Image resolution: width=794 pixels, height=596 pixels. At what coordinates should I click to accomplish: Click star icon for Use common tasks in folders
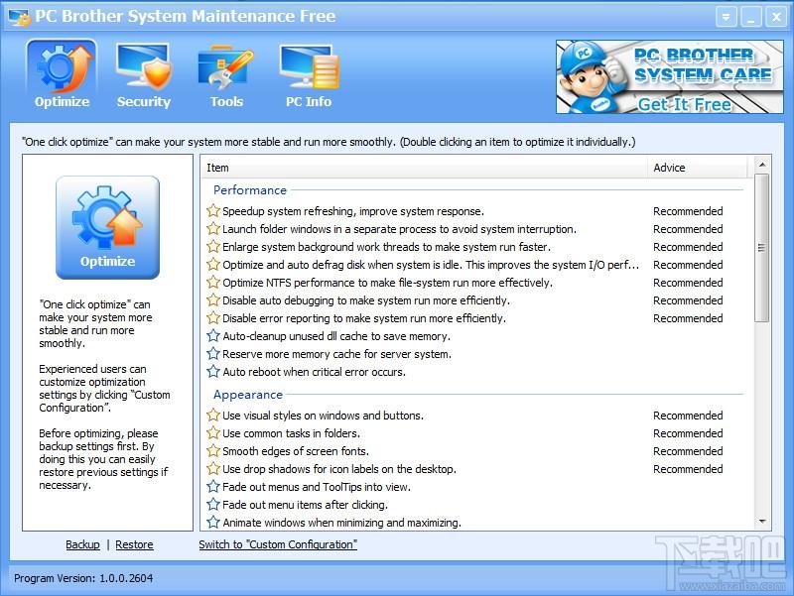pos(213,432)
